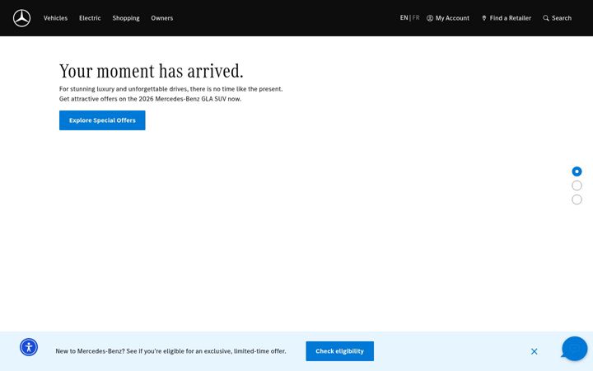
Task: Open My Account link
Action: [x=452, y=18]
